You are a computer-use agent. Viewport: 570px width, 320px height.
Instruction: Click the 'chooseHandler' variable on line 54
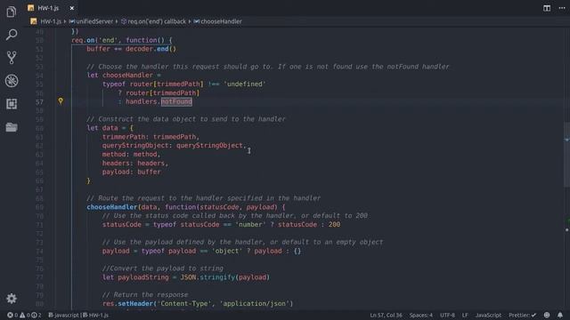click(x=127, y=75)
